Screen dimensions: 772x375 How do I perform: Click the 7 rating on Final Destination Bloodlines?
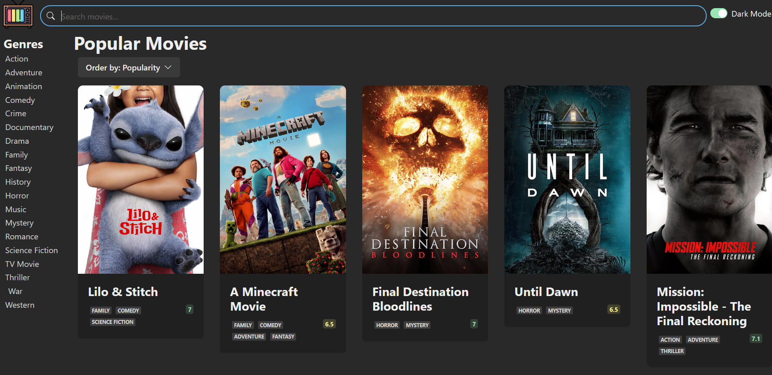474,324
